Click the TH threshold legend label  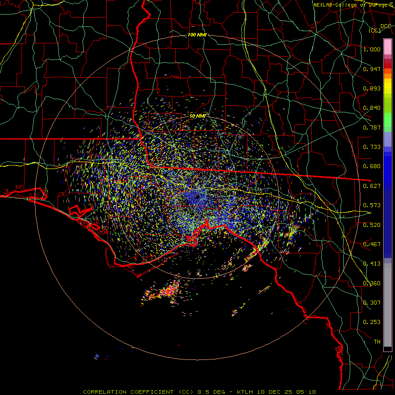click(x=377, y=342)
